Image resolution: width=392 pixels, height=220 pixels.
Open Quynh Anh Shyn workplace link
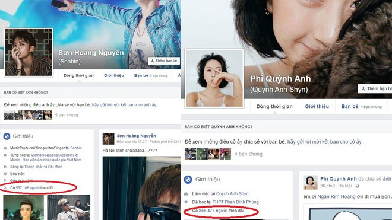coord(232,193)
